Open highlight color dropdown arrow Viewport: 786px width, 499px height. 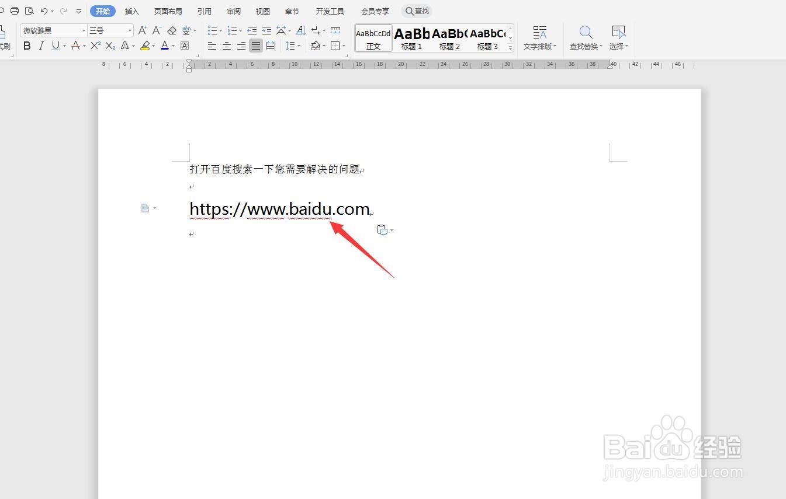pos(154,46)
